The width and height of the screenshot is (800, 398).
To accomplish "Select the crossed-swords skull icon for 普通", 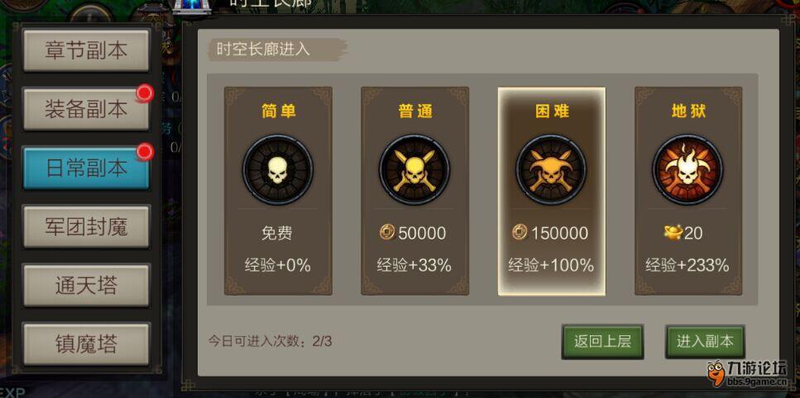I will pos(414,169).
